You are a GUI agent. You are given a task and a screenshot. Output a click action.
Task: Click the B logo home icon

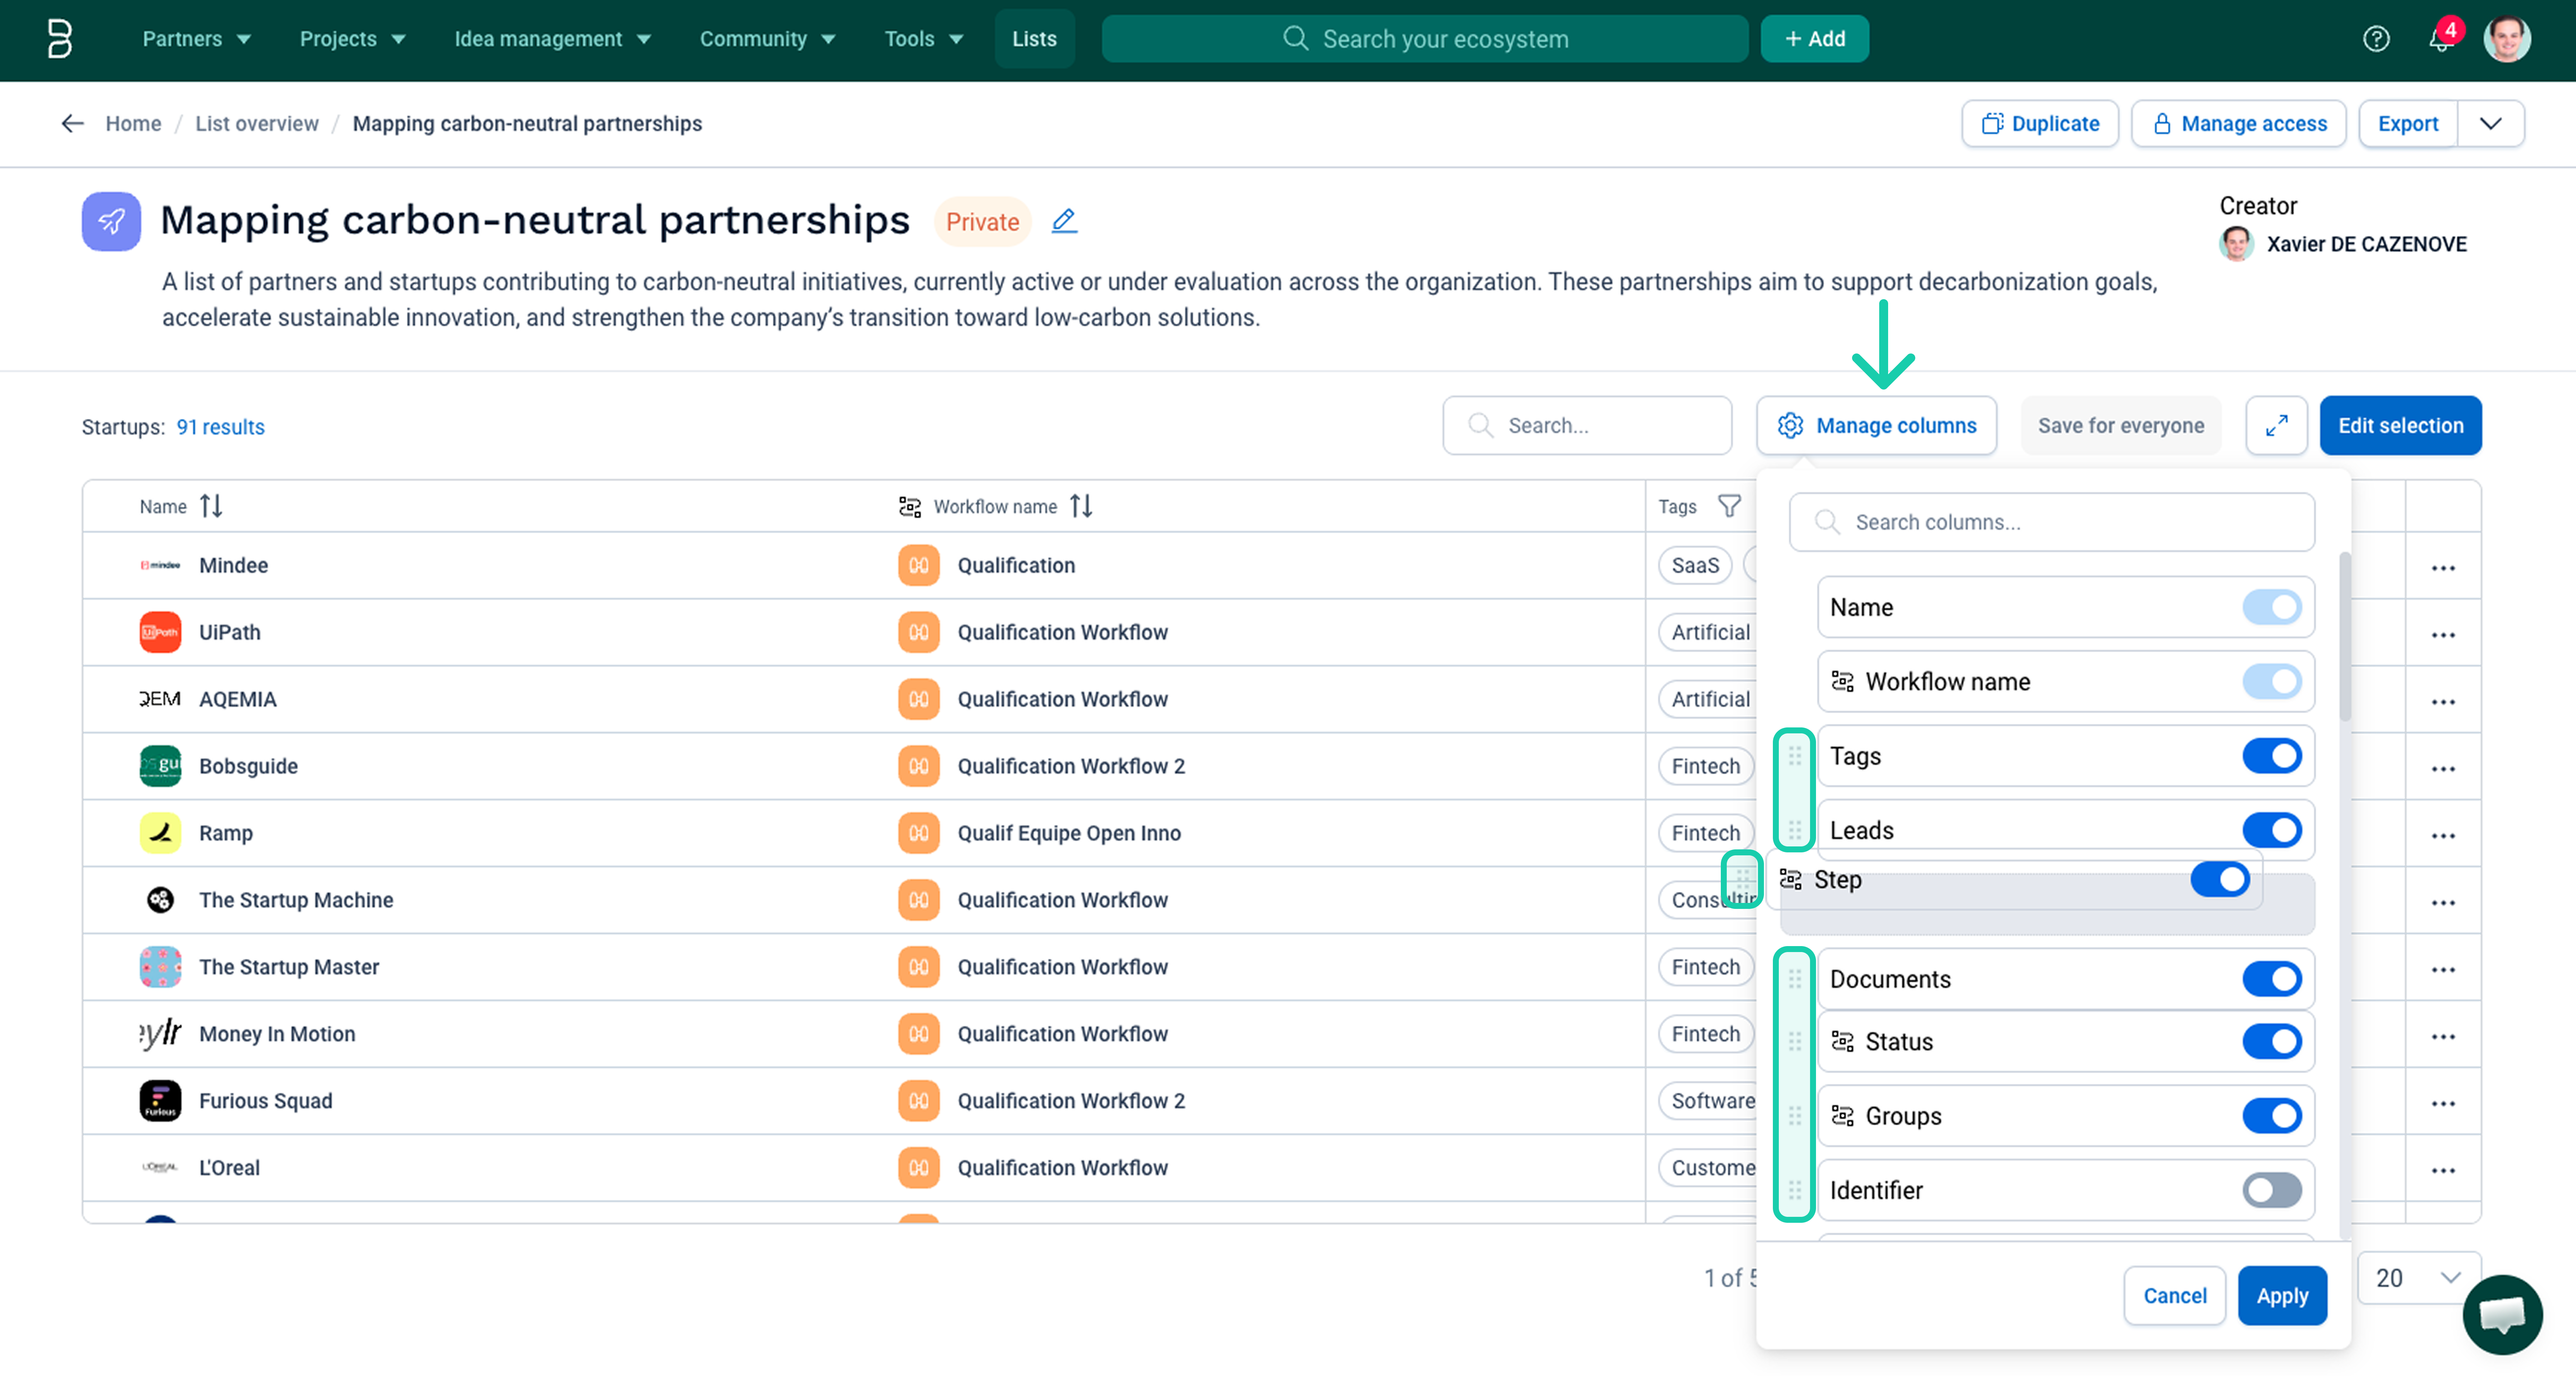[60, 39]
